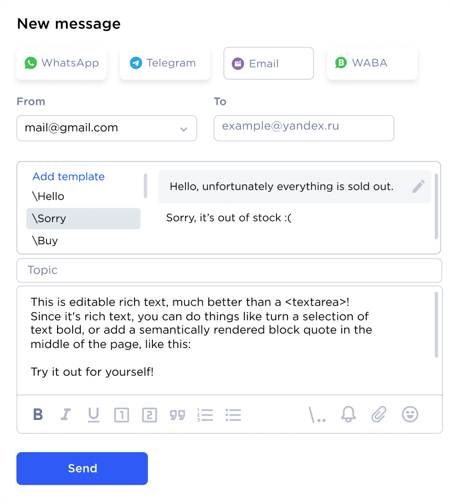Image resolution: width=452 pixels, height=502 pixels.
Task: Apply italic formatting
Action: click(x=65, y=414)
